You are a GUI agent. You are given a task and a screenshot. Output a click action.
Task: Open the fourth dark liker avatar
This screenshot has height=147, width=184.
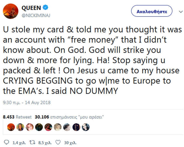coord(39,127)
